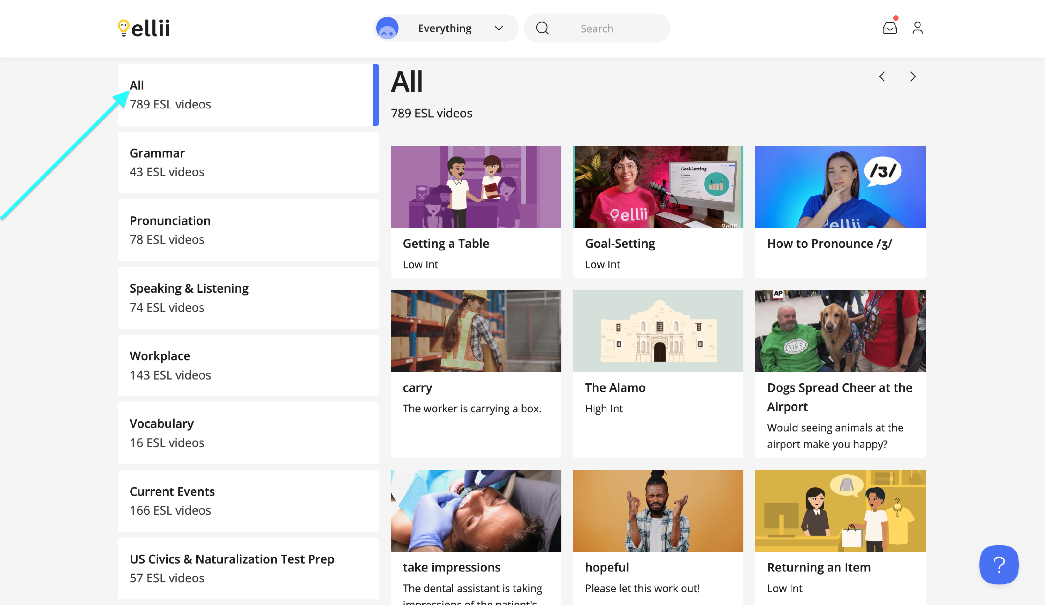1046x605 pixels.
Task: Go to next page with right arrow
Action: point(912,77)
